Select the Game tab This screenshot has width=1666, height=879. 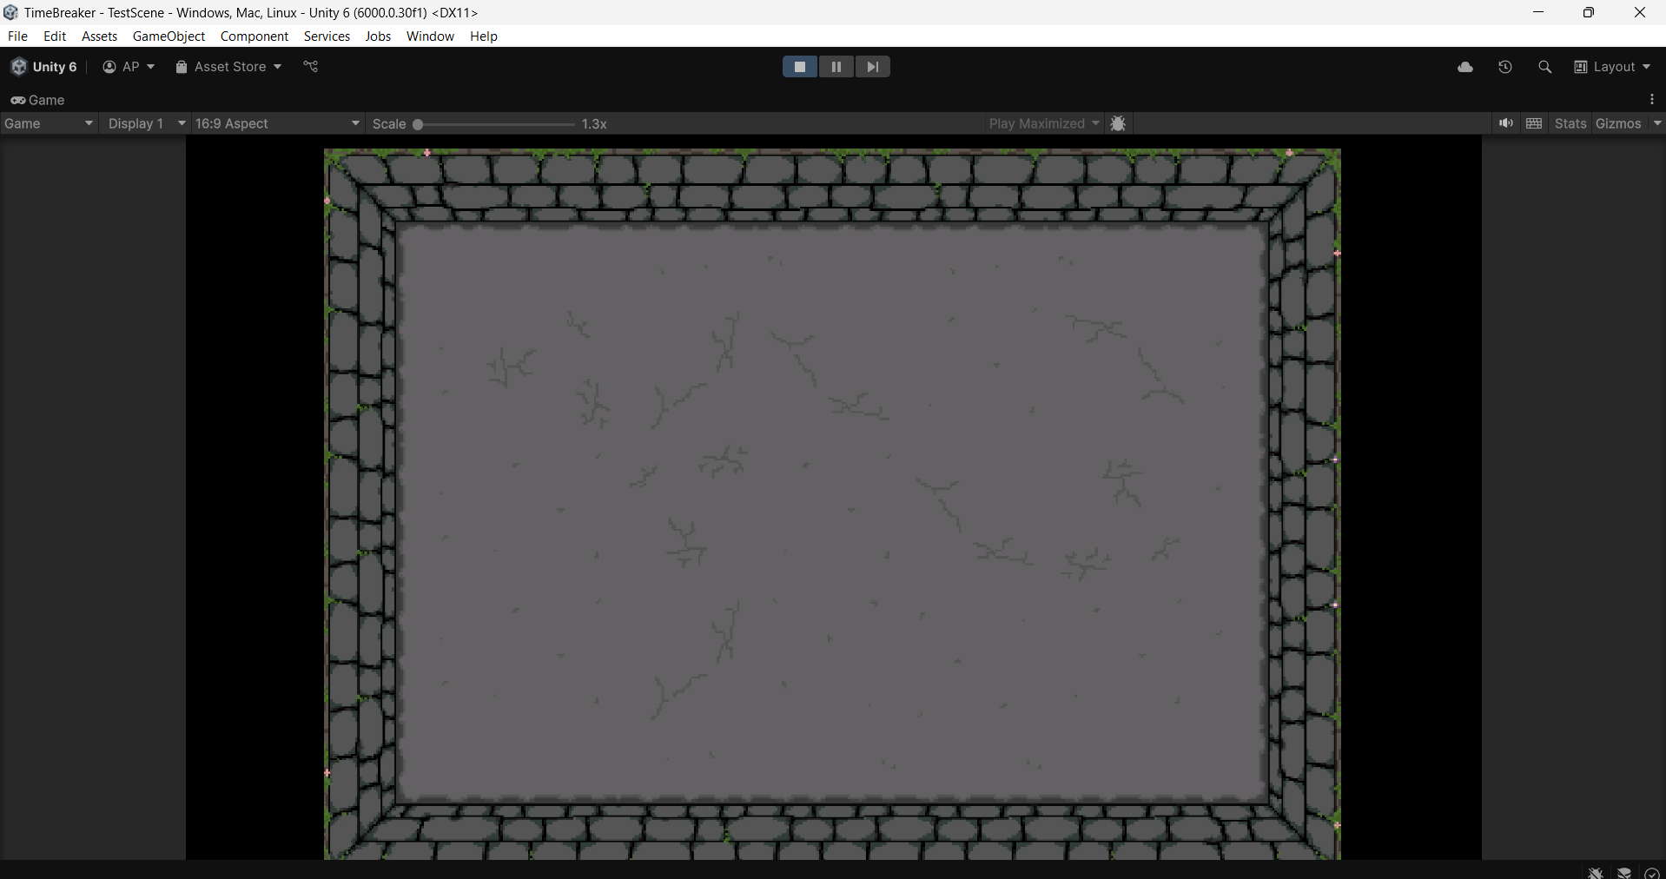(38, 100)
